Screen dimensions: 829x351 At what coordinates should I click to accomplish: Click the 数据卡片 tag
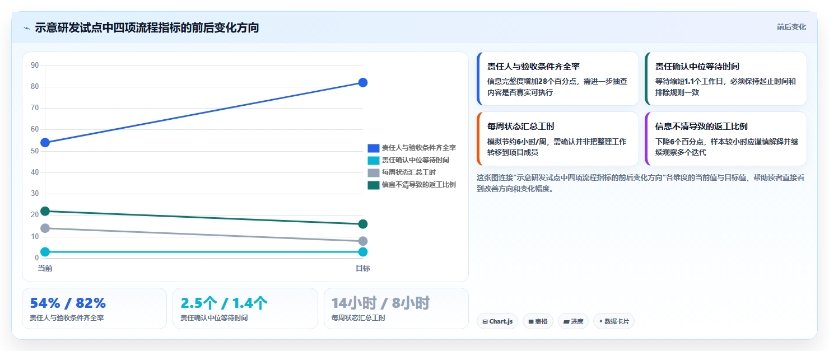[x=614, y=321]
